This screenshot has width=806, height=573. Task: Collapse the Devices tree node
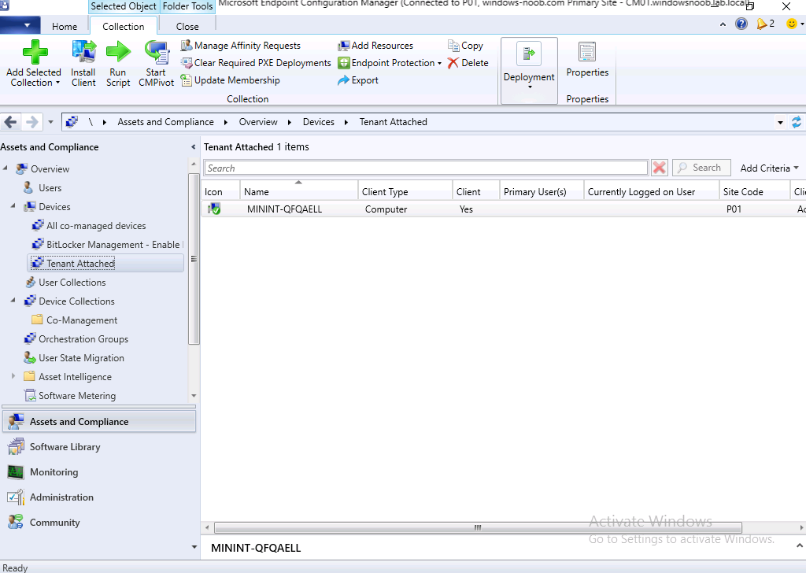pyautogui.click(x=13, y=206)
